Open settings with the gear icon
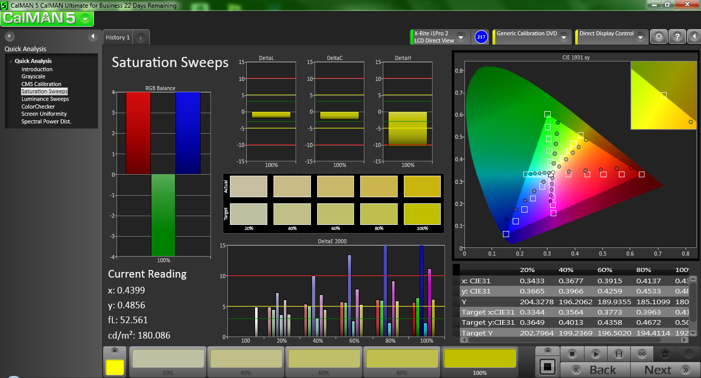Viewport: 701px width, 378px height. click(659, 37)
